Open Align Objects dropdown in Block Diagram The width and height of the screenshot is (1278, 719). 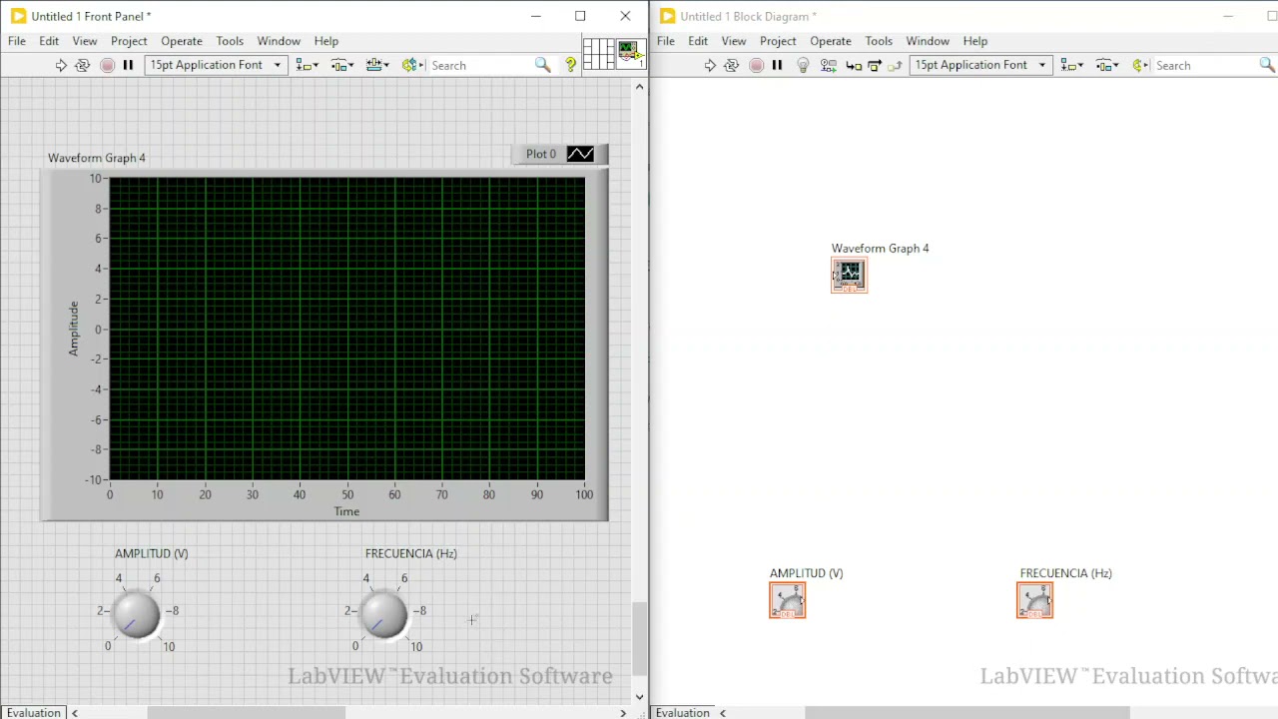(x=1072, y=65)
